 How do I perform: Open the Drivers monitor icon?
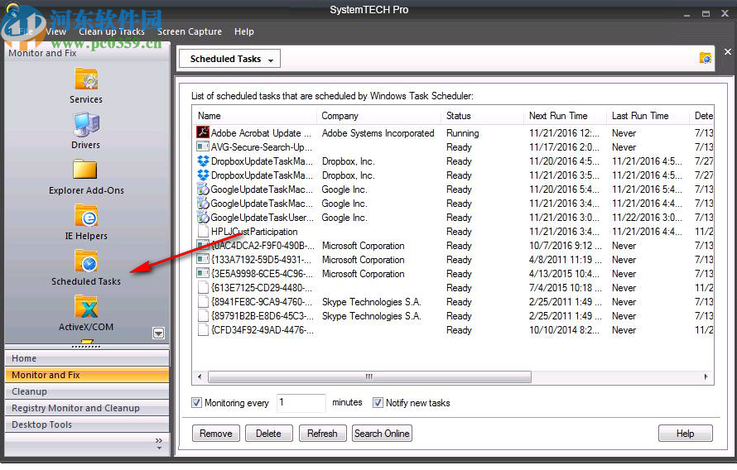pos(86,124)
